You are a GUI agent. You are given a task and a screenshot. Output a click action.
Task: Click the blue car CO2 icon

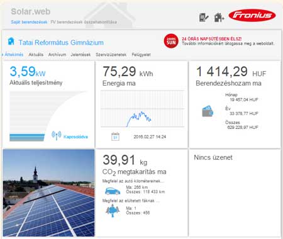113,191
